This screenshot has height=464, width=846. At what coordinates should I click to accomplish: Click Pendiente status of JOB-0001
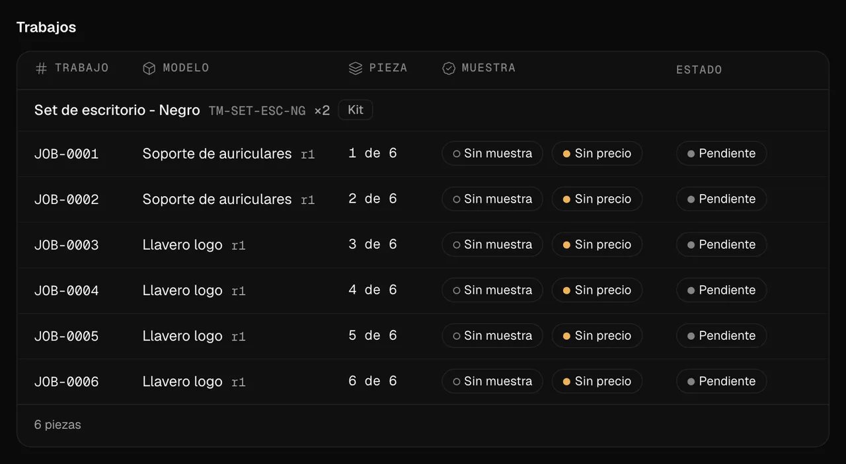(x=721, y=153)
